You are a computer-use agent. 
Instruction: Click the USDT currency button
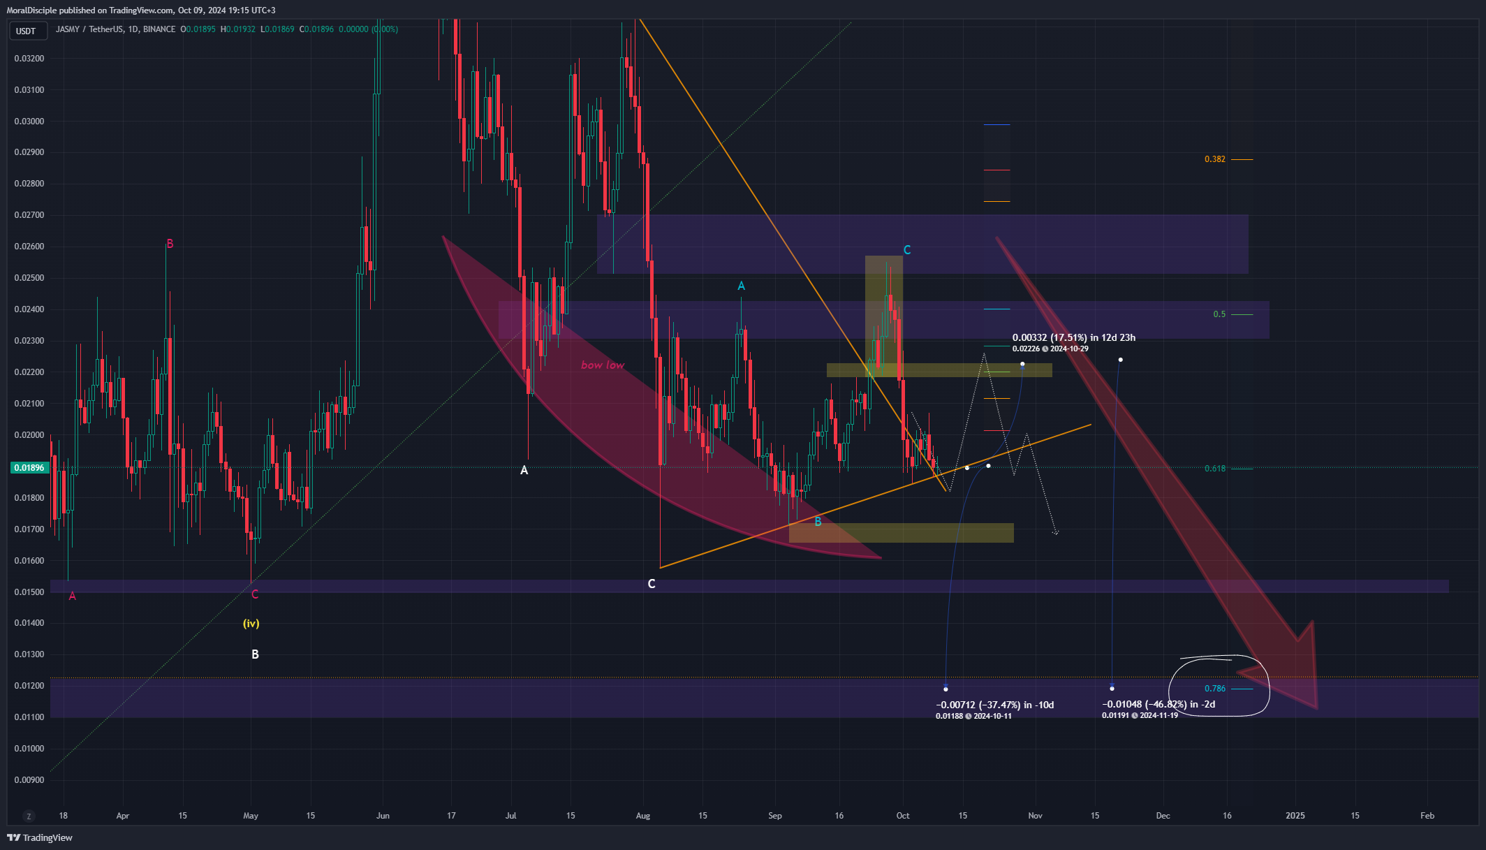point(28,31)
